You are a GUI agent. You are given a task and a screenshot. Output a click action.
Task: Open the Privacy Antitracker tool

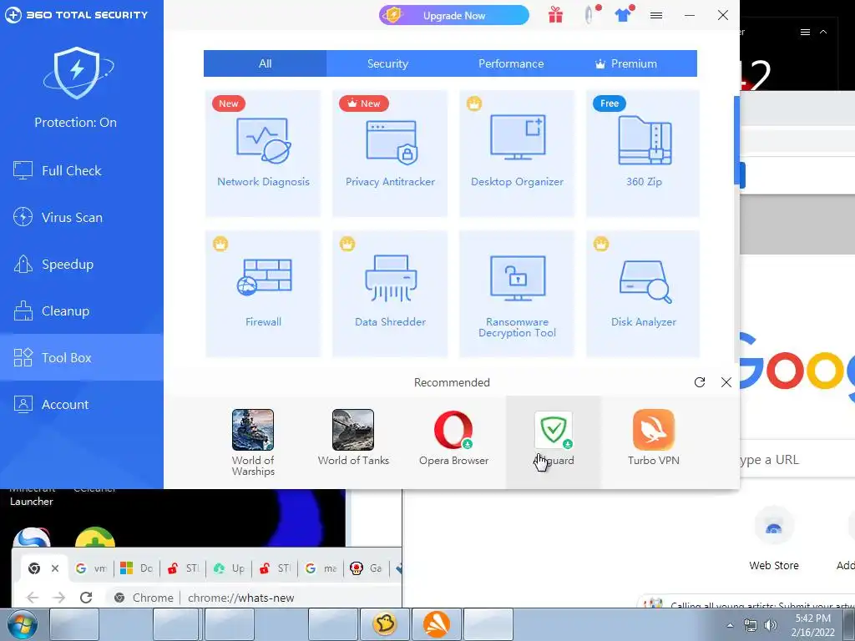(390, 154)
